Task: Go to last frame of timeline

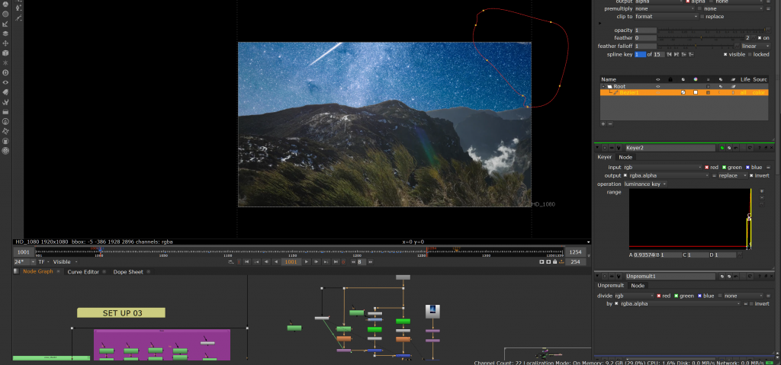Action: [x=336, y=261]
